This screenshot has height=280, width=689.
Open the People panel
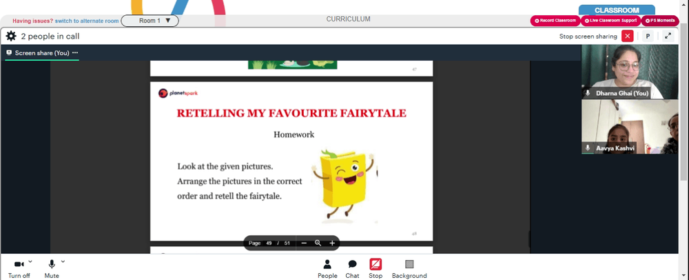[327, 268]
